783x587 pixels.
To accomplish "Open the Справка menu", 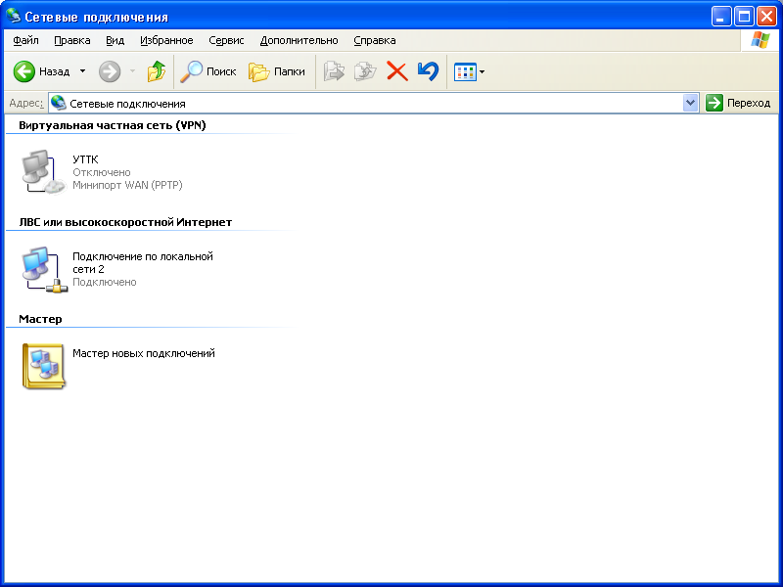I will click(375, 40).
